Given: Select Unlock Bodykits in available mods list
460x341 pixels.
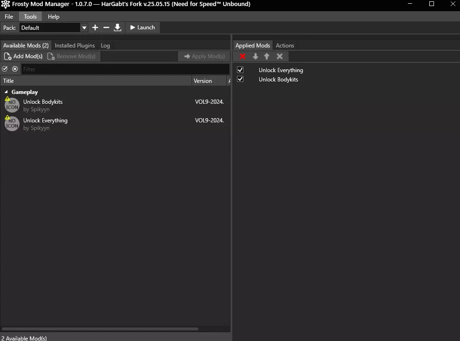Looking at the screenshot, I should 115,105.
